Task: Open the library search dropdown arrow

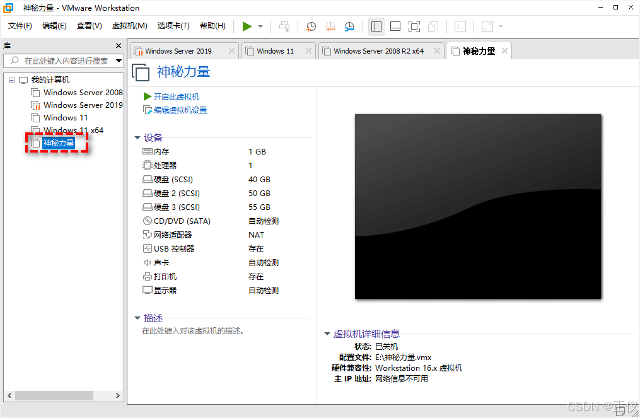Action: [x=119, y=61]
